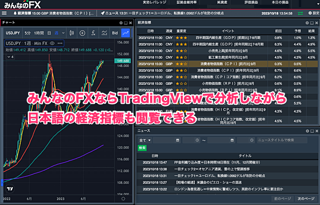Select the 日 timeframe

pyautogui.click(x=49, y=33)
